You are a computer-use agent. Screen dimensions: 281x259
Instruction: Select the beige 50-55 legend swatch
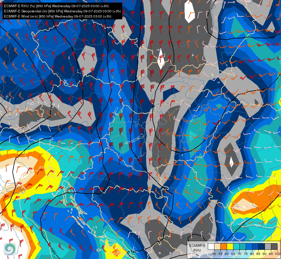217,246
